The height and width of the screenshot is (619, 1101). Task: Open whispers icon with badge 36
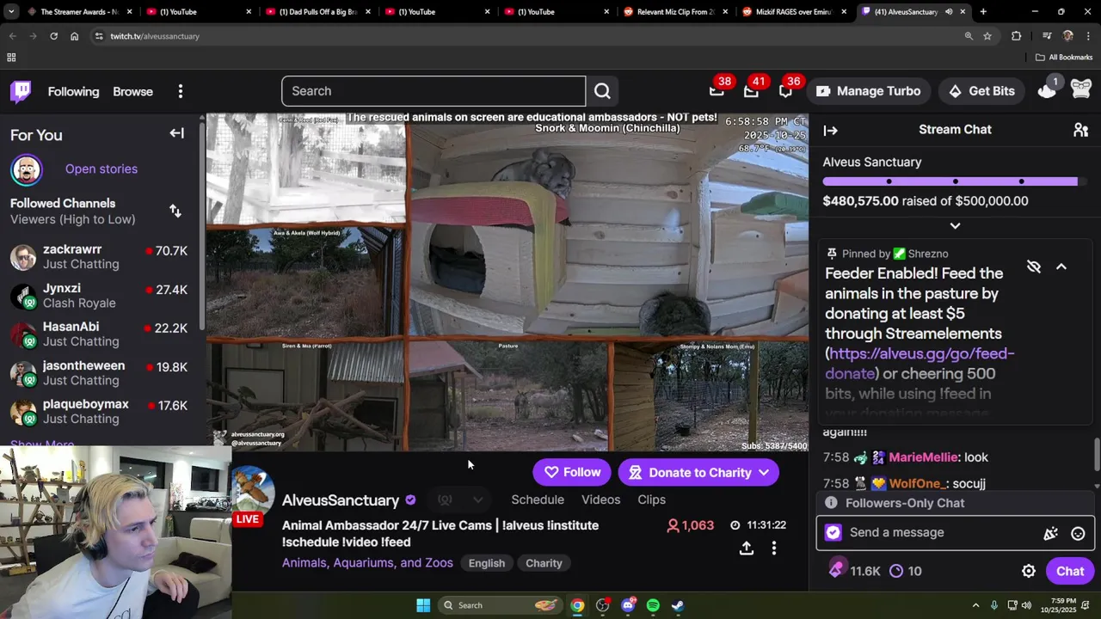coord(785,91)
